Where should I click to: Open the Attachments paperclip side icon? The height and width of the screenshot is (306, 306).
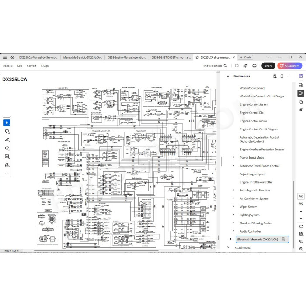pyautogui.click(x=301, y=110)
